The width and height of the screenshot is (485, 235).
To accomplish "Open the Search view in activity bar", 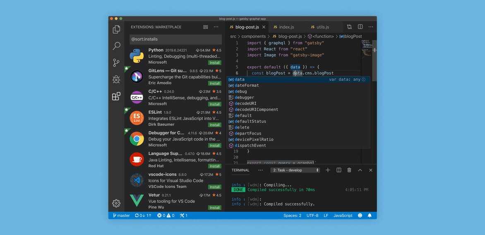I will point(116,46).
